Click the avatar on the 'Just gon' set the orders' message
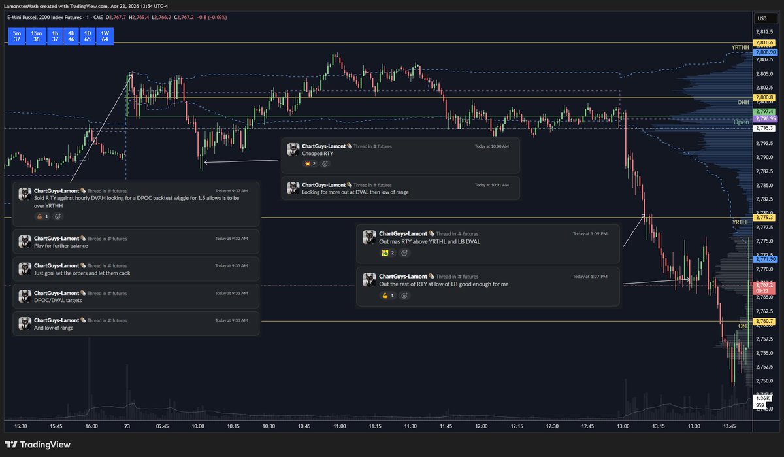The image size is (784, 457). [x=25, y=269]
